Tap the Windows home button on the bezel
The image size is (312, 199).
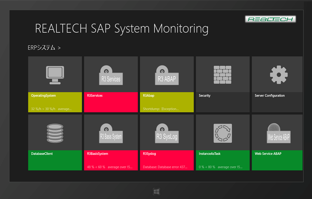coord(157,192)
